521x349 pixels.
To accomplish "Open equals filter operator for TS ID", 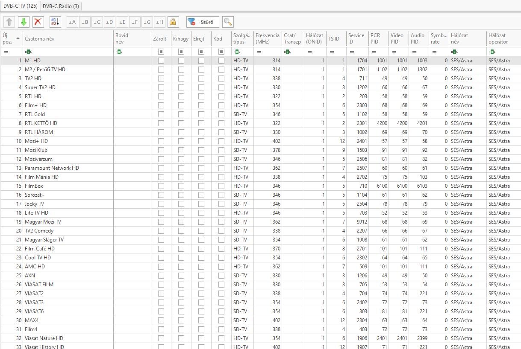I will coord(332,52).
